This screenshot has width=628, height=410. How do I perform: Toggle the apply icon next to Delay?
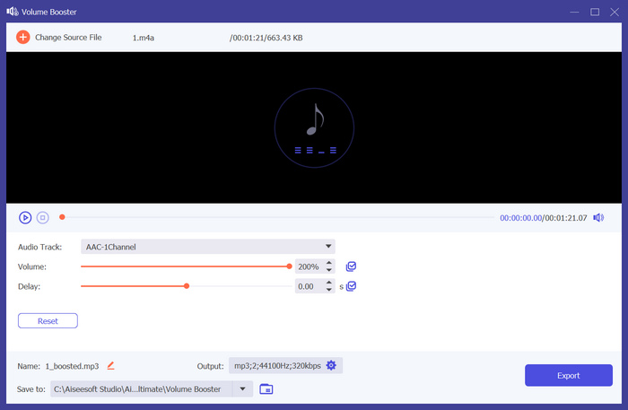coord(352,286)
